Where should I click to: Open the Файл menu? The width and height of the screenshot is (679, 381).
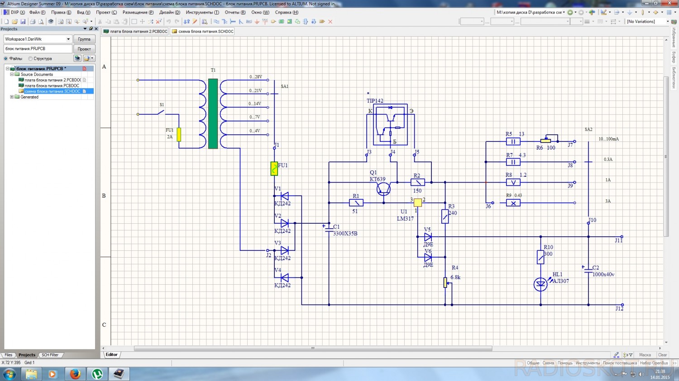pyautogui.click(x=37, y=12)
